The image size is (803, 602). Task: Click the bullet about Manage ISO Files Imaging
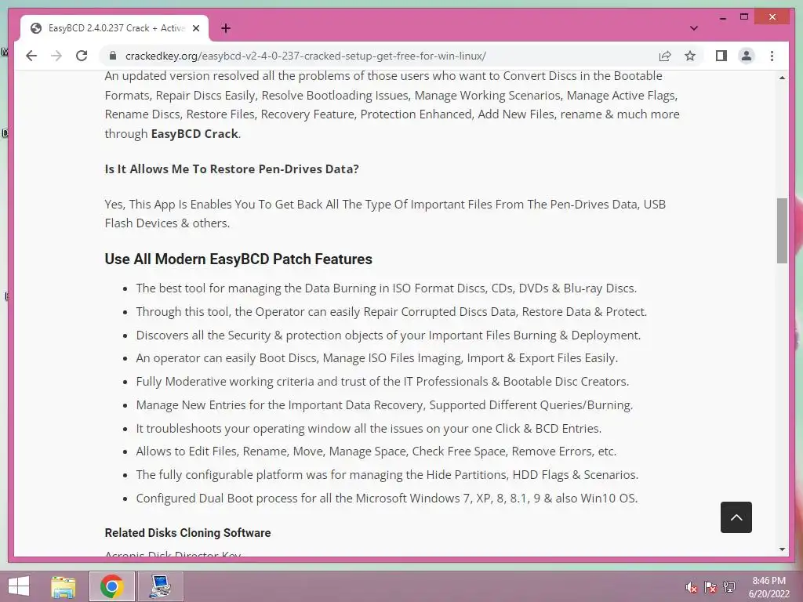(377, 357)
